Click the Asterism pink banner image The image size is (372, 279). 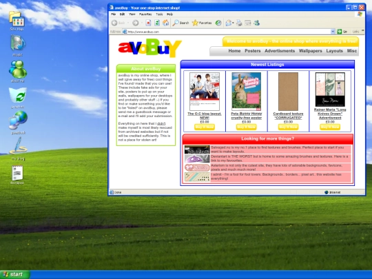click(x=197, y=167)
